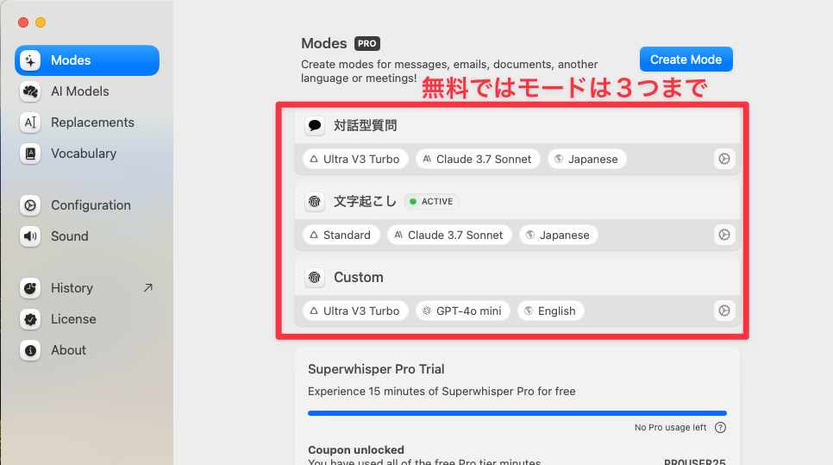Select the Custom mode title
Image resolution: width=833 pixels, height=465 pixels.
tap(359, 278)
